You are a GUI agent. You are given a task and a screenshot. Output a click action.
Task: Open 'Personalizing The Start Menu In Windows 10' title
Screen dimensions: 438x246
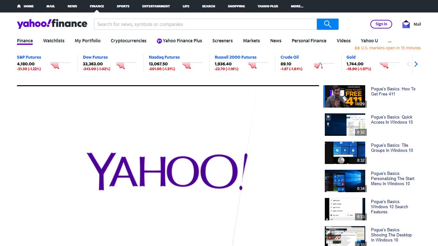(x=392, y=178)
